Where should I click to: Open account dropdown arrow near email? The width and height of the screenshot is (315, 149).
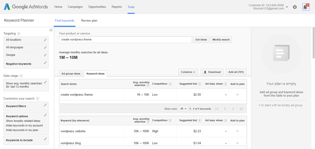(287, 7)
